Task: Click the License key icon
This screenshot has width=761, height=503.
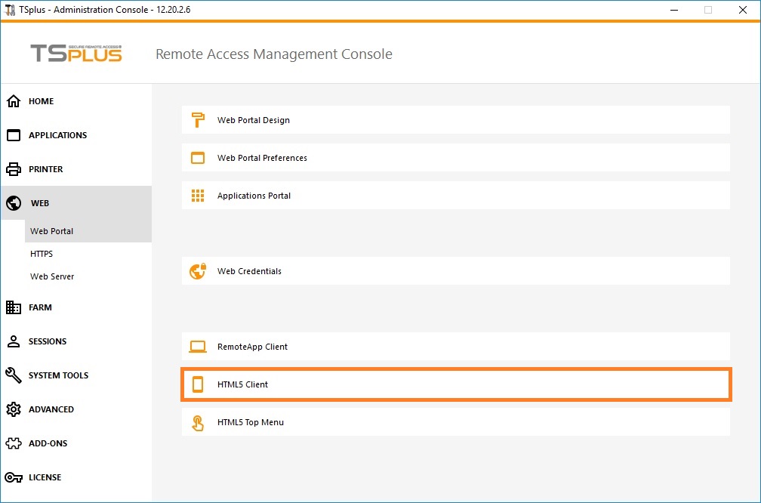Action: pos(14,477)
